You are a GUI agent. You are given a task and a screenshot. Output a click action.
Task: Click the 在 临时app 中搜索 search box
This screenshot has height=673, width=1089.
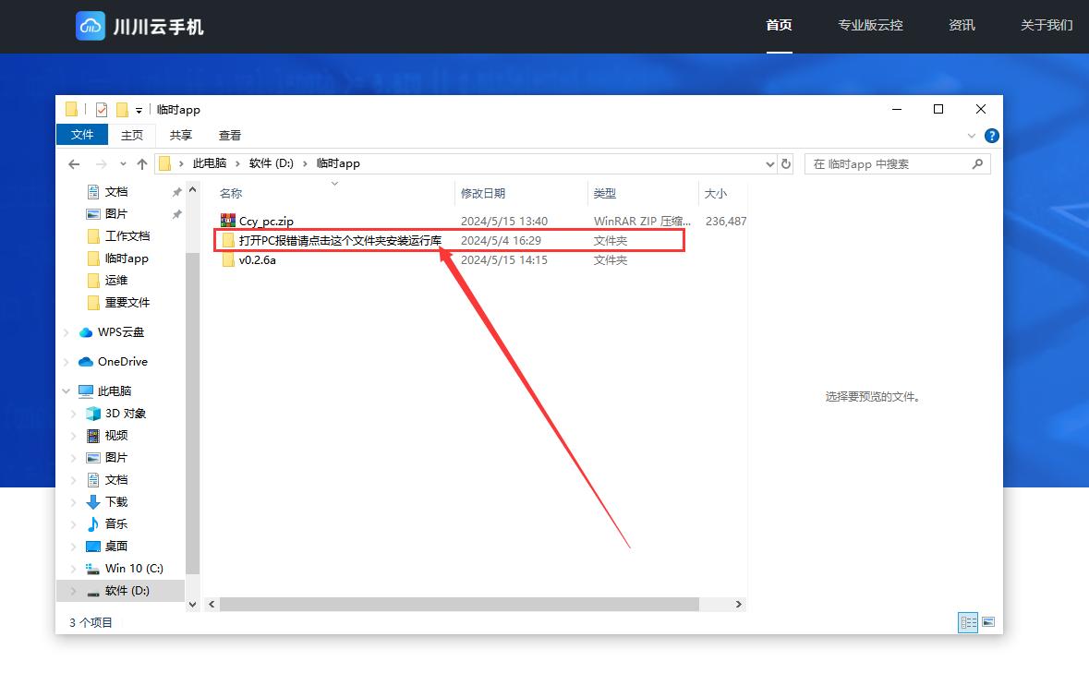887,163
